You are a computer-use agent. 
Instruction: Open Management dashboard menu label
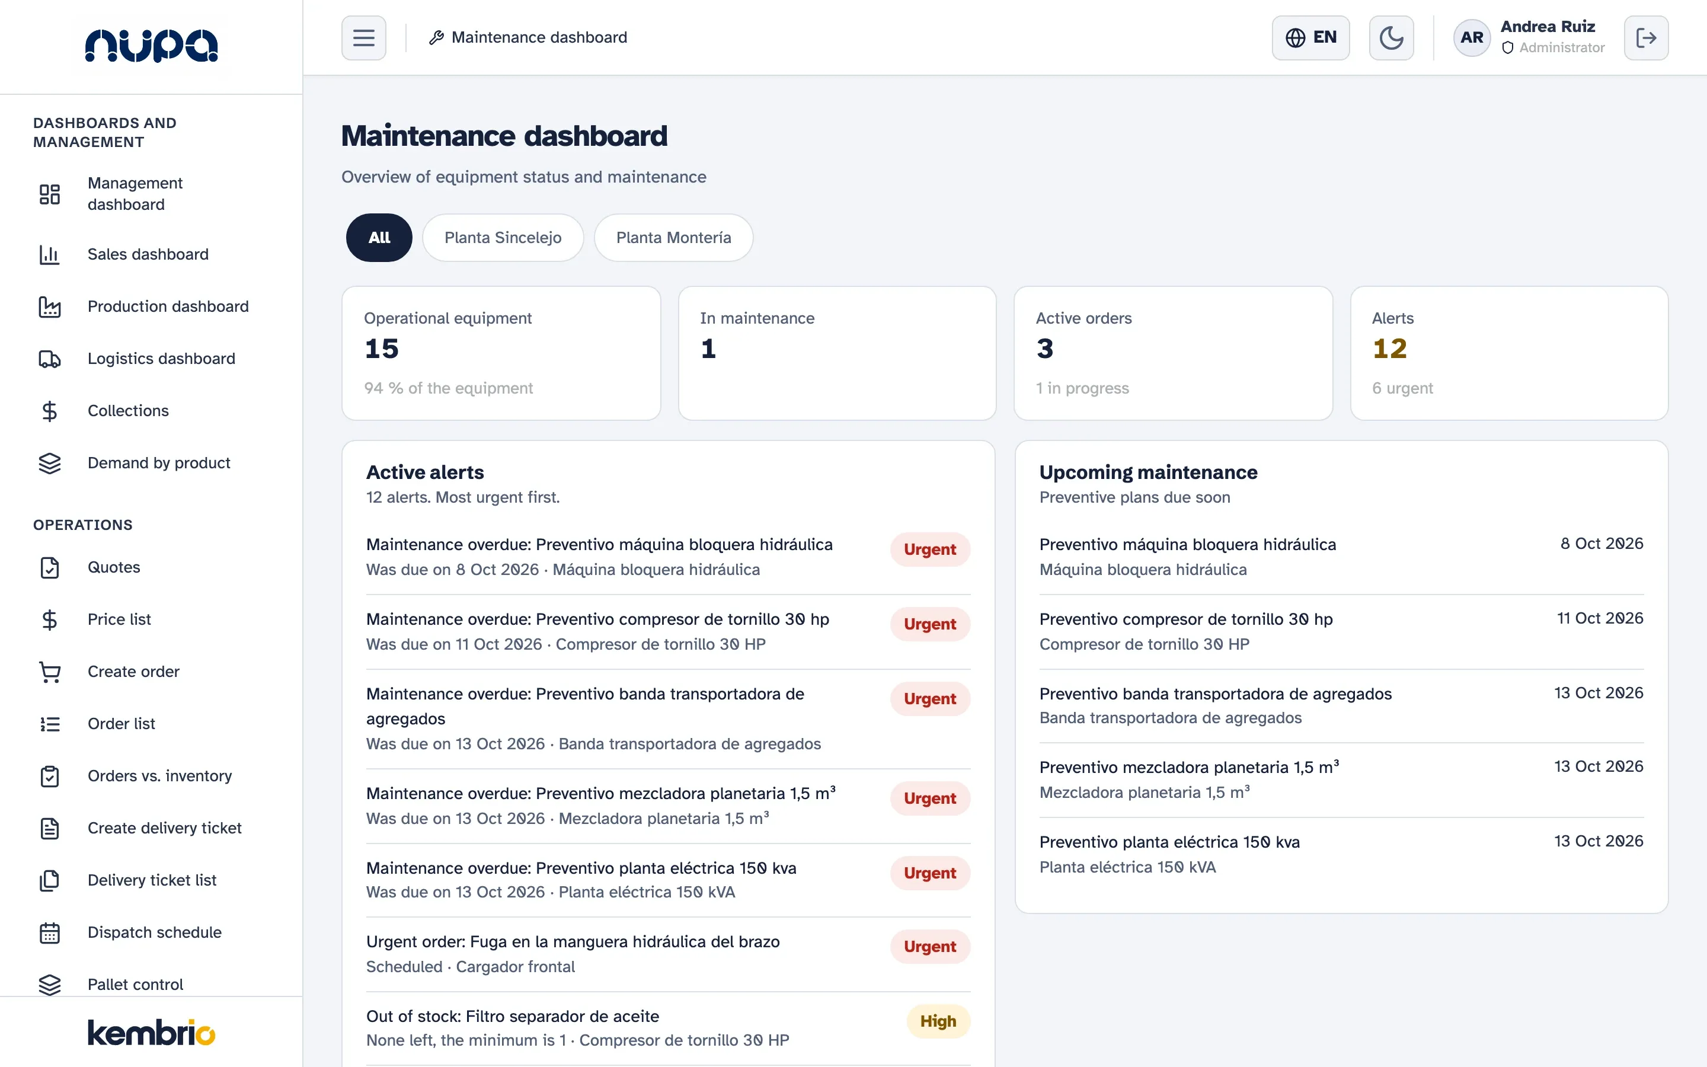click(135, 194)
